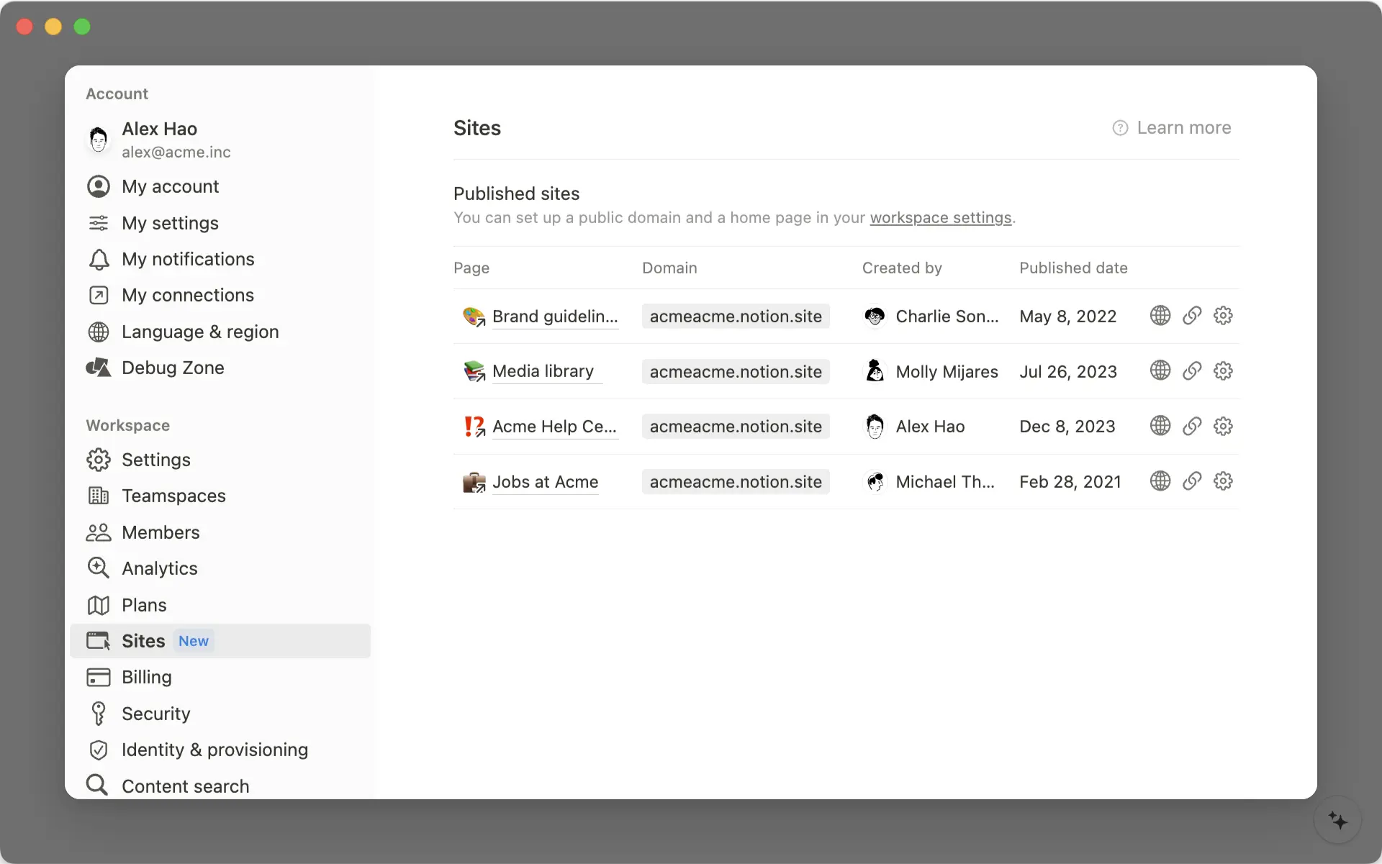Open Identity & provisioning
Image resolution: width=1382 pixels, height=864 pixels.
pos(214,750)
